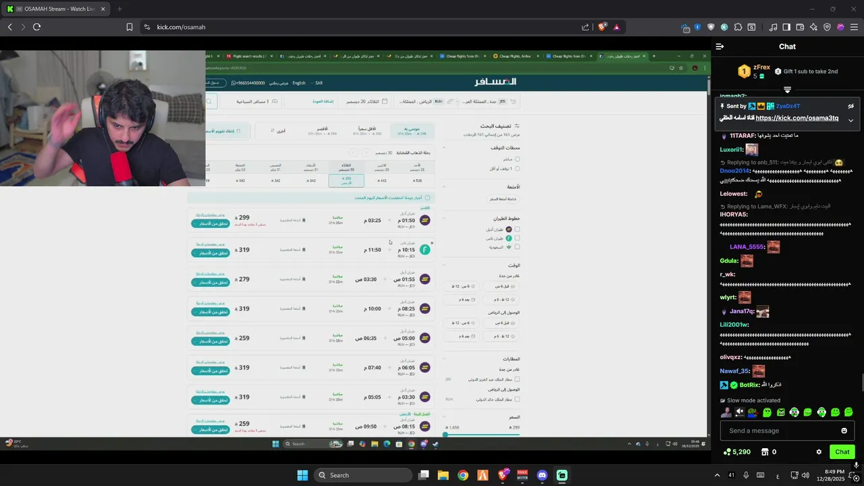Insert the muted speaker emote
Viewport: 864px width, 486px height.
pyautogui.click(x=740, y=412)
